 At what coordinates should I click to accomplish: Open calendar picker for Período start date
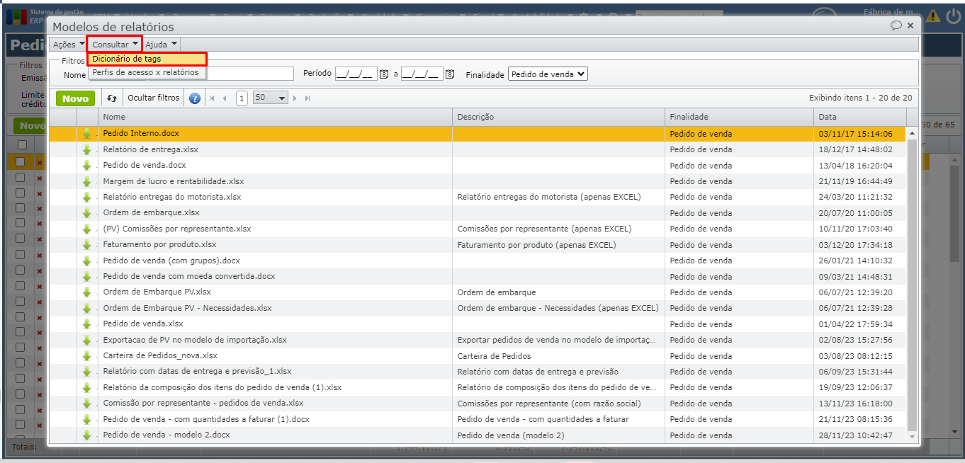point(384,74)
